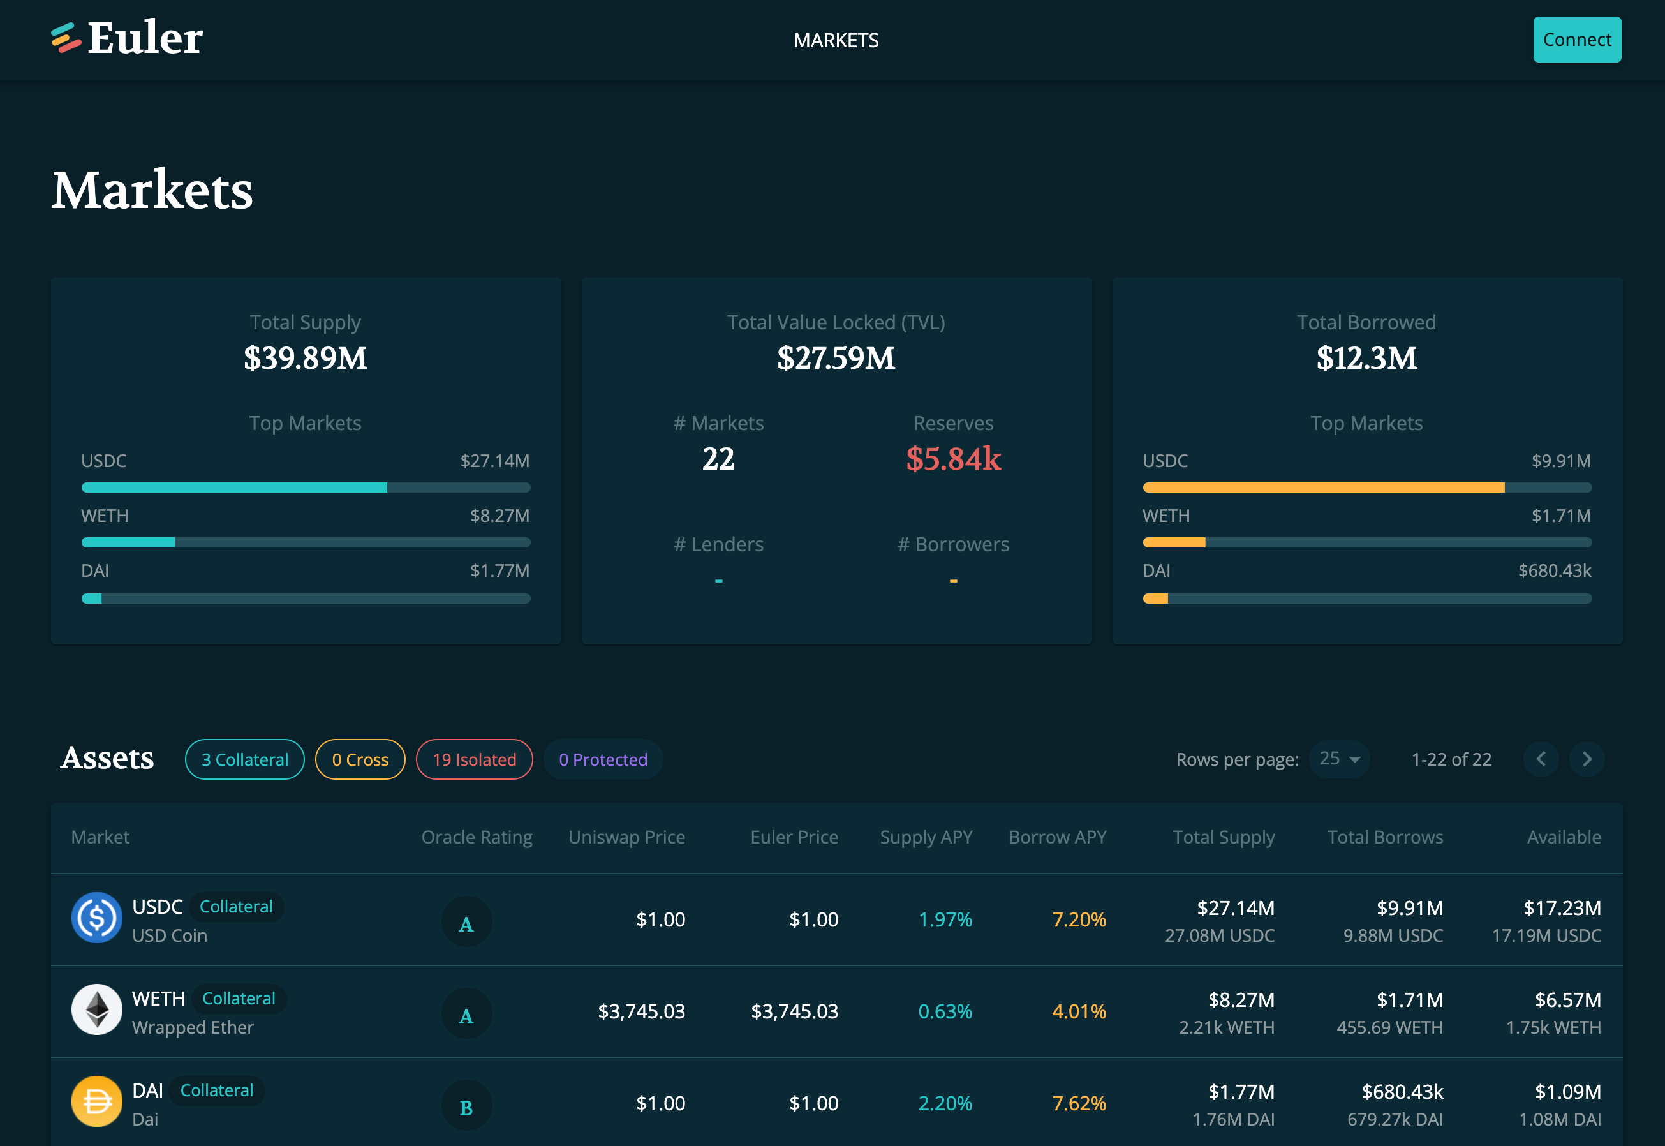The image size is (1665, 1146).
Task: Click the USD Coin market name
Action: pyautogui.click(x=170, y=935)
